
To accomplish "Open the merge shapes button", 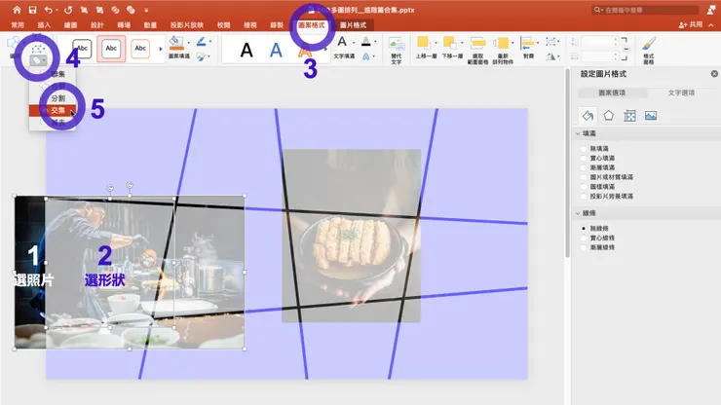I will pos(38,60).
